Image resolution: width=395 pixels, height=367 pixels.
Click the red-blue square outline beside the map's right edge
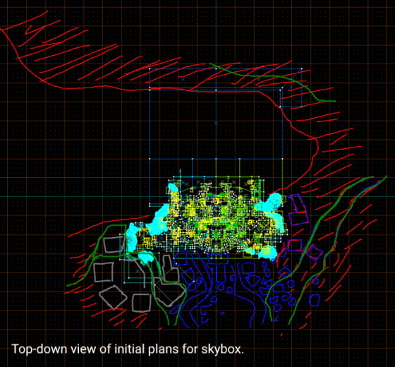(295, 246)
